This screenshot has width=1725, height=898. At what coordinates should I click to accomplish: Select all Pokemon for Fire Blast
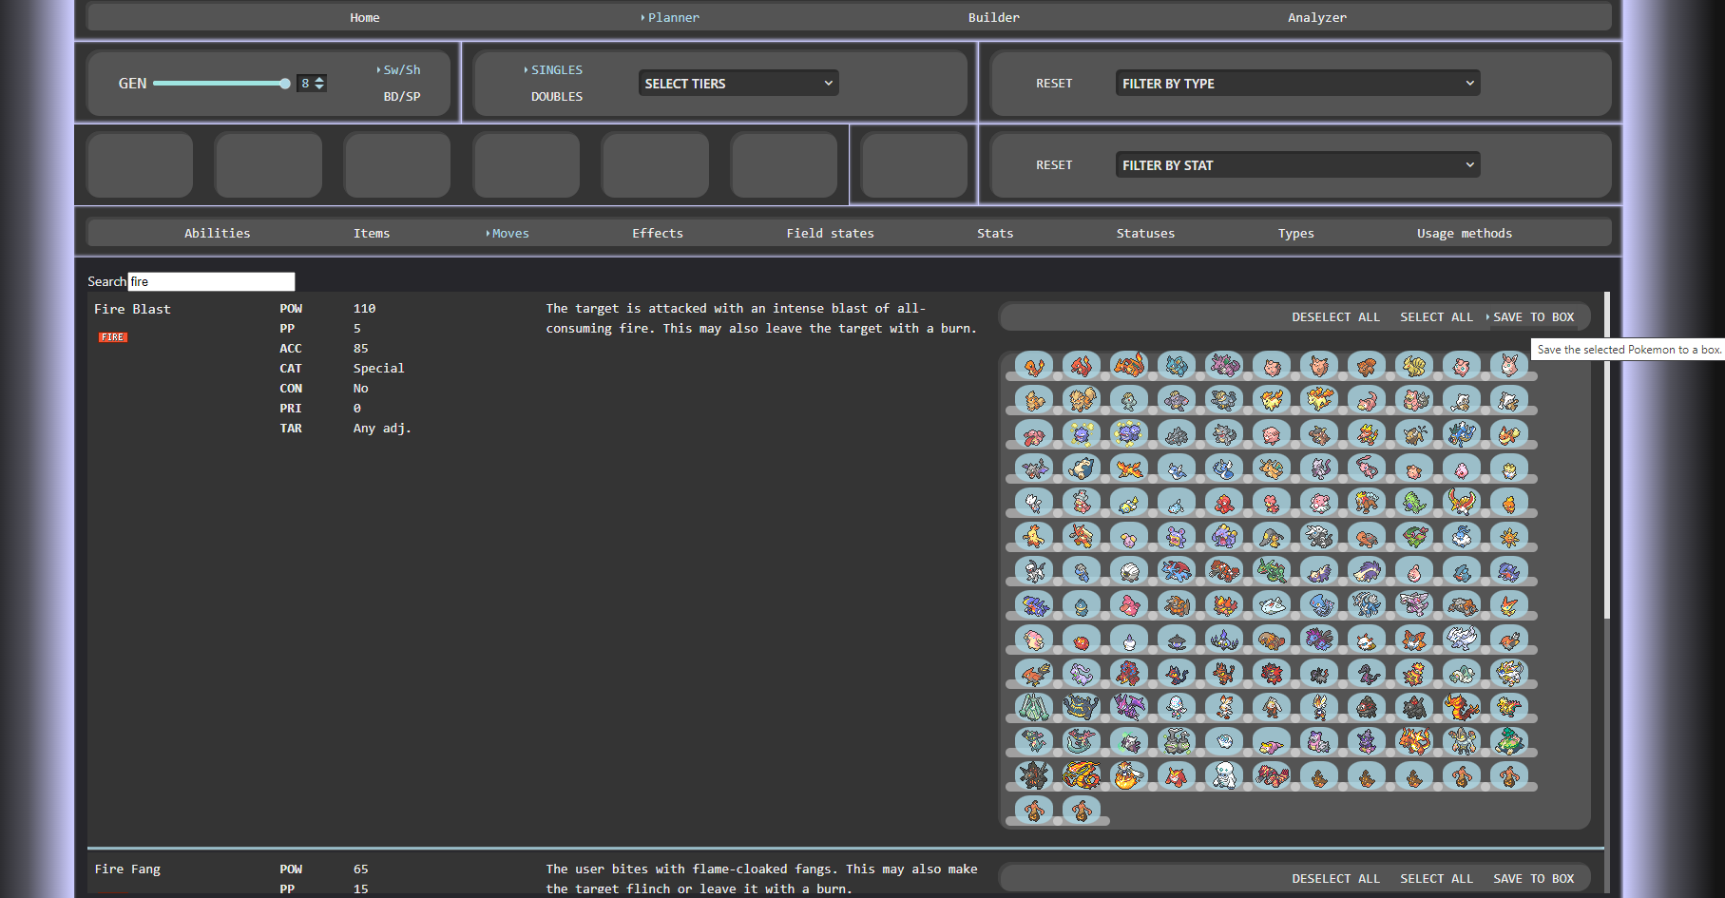click(1436, 317)
